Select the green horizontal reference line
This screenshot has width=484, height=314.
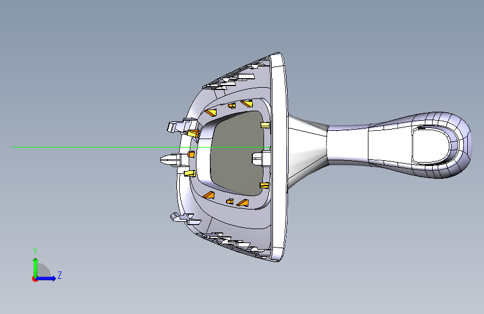click(141, 148)
